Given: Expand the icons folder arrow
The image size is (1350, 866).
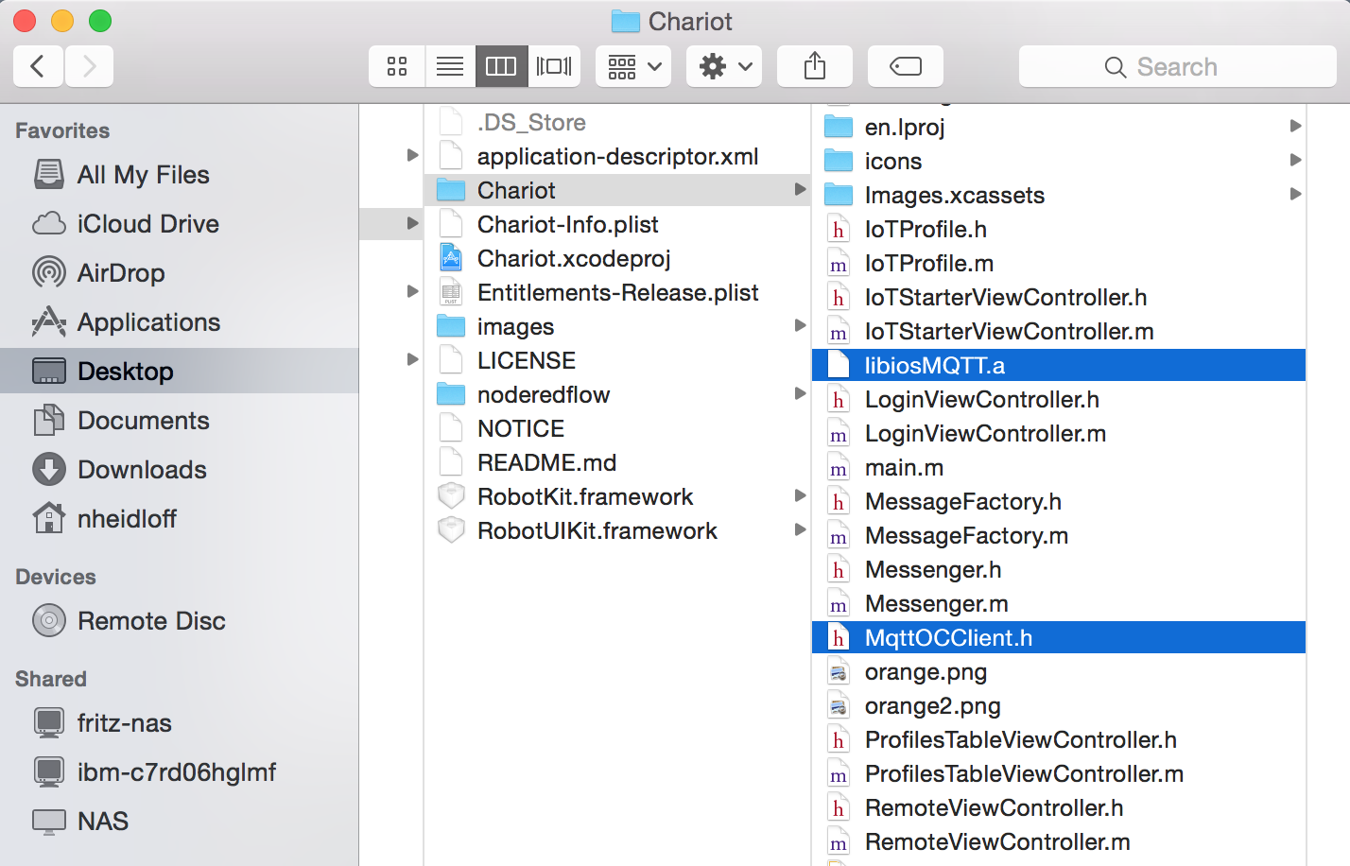Looking at the screenshot, I should click(x=1295, y=161).
